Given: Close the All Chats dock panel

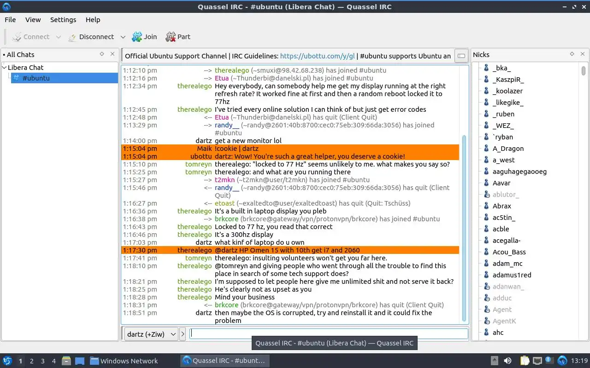Looking at the screenshot, I should [x=112, y=54].
